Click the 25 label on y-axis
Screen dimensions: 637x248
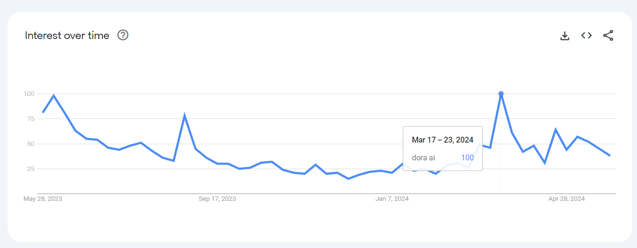tap(30, 169)
